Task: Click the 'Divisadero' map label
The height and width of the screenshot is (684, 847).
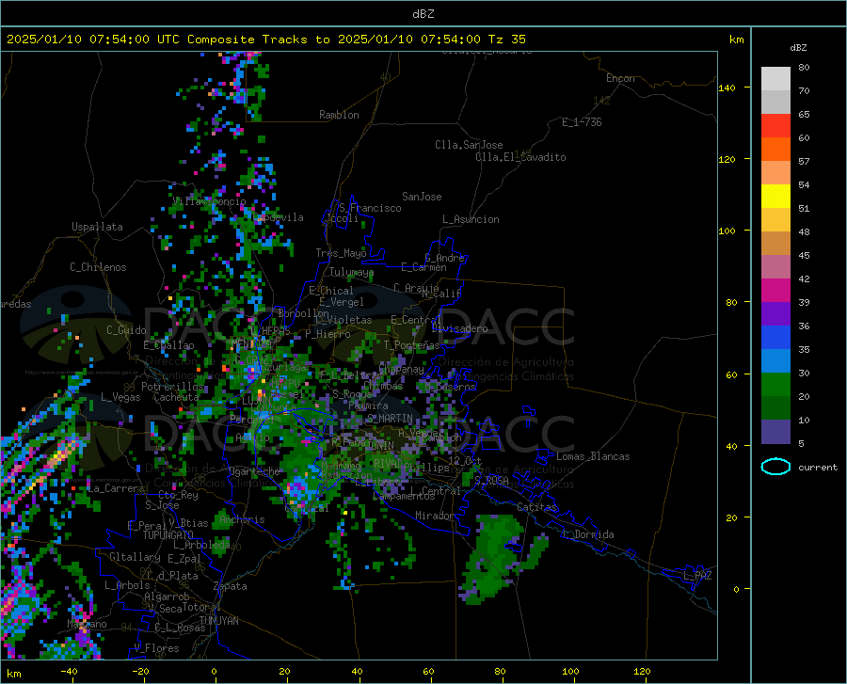Action: point(459,328)
